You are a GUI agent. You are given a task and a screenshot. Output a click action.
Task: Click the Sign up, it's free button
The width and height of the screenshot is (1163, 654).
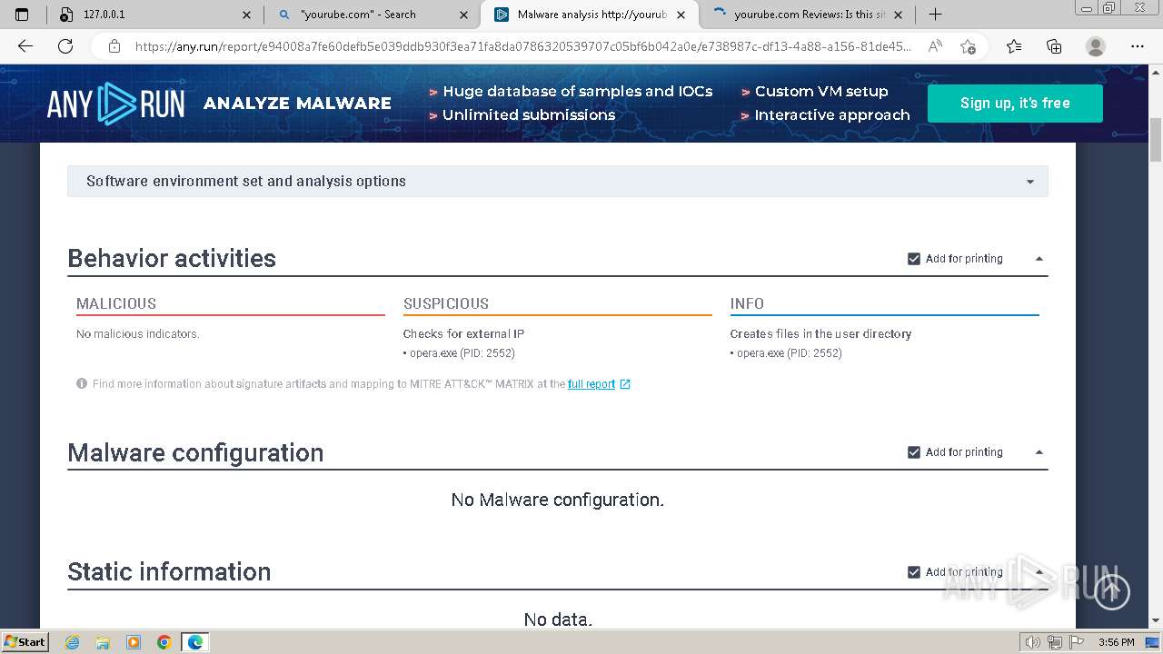1015,104
